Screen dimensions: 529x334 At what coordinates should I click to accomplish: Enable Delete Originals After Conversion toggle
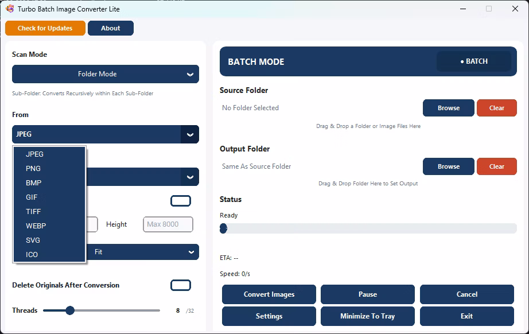click(181, 285)
